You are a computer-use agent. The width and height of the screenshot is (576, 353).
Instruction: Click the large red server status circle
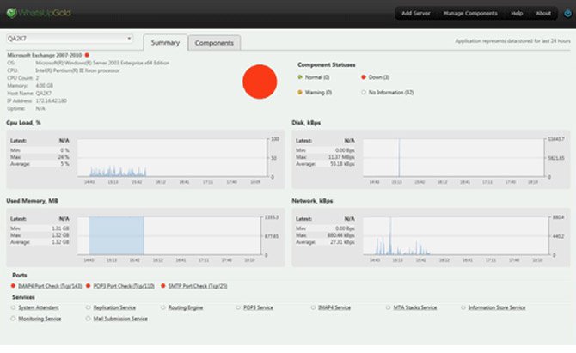(260, 82)
